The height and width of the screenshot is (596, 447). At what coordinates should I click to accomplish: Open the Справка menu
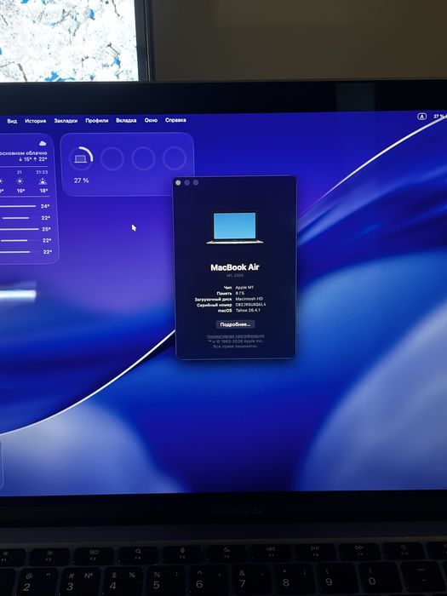(175, 120)
